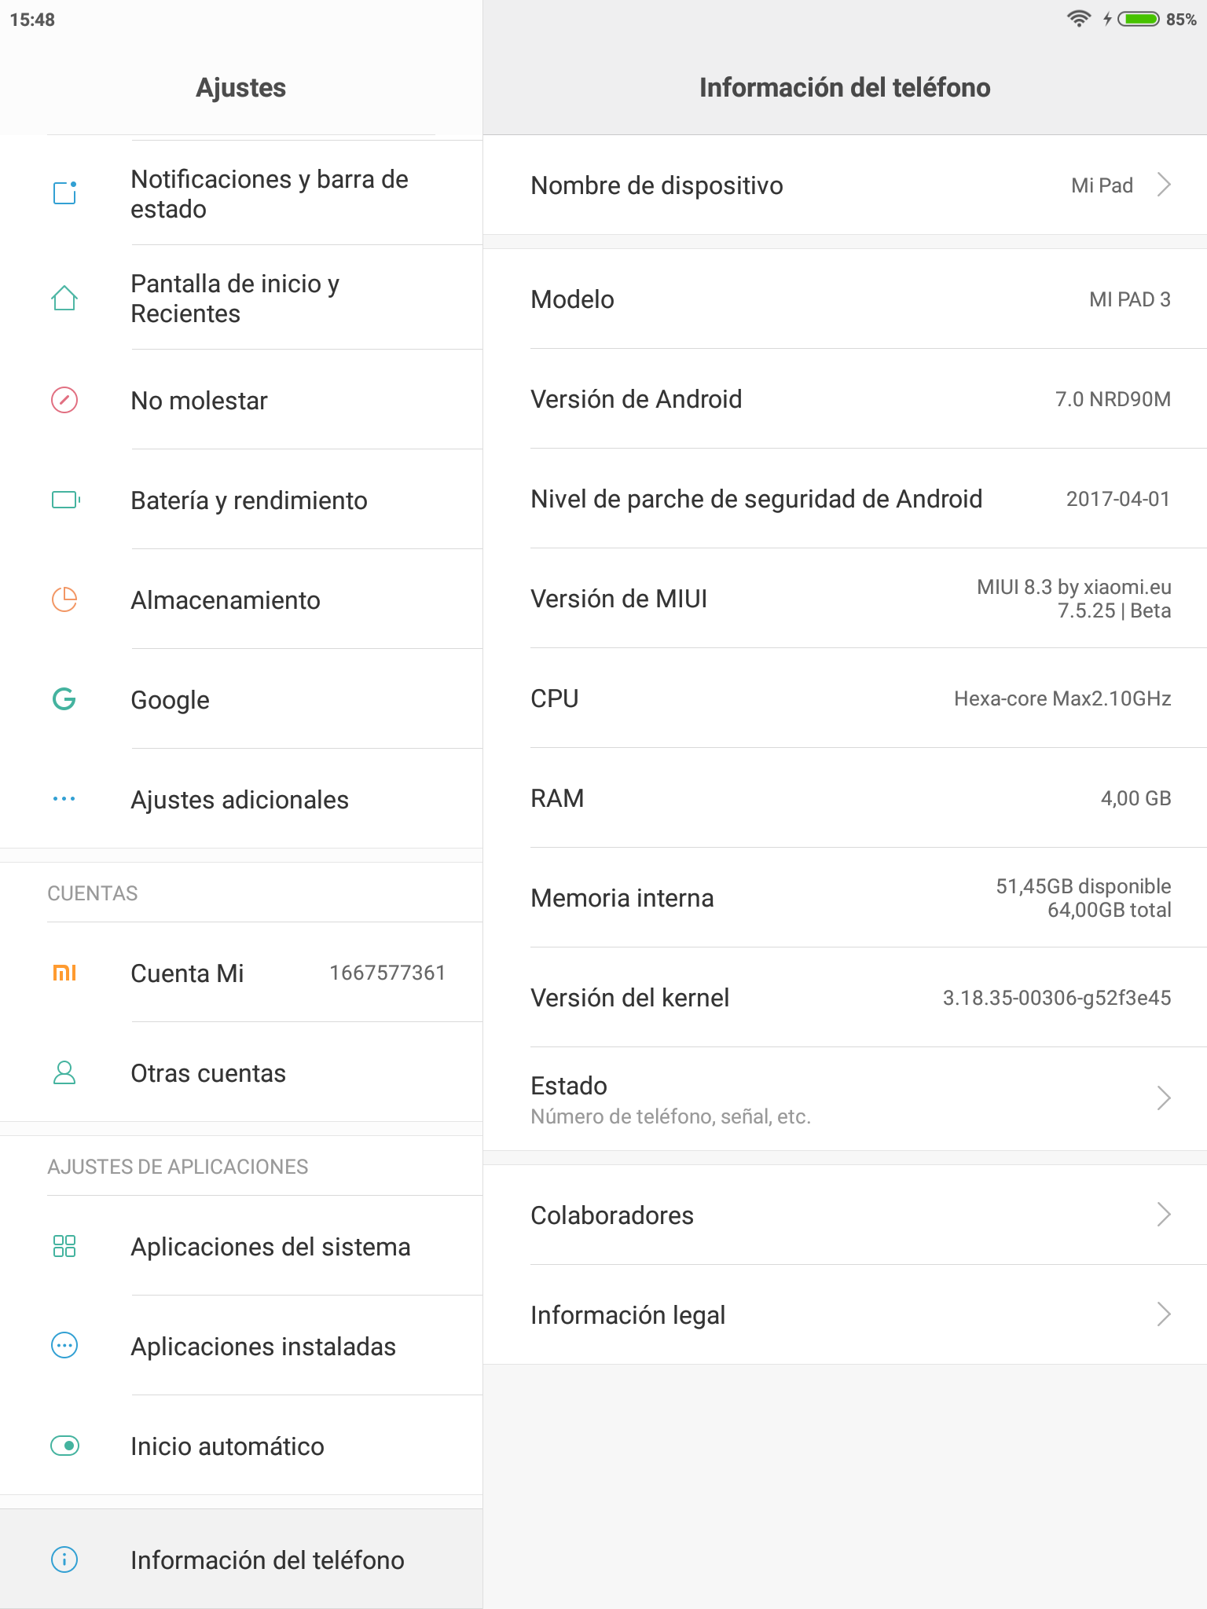1207x1609 pixels.
Task: Expand Nombre de dispositivo with its chevron
Action: (x=1165, y=185)
